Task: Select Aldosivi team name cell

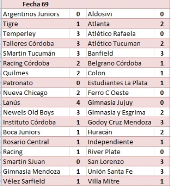Action: [x=120, y=14]
